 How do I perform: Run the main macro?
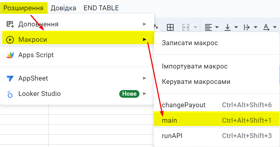point(217,120)
